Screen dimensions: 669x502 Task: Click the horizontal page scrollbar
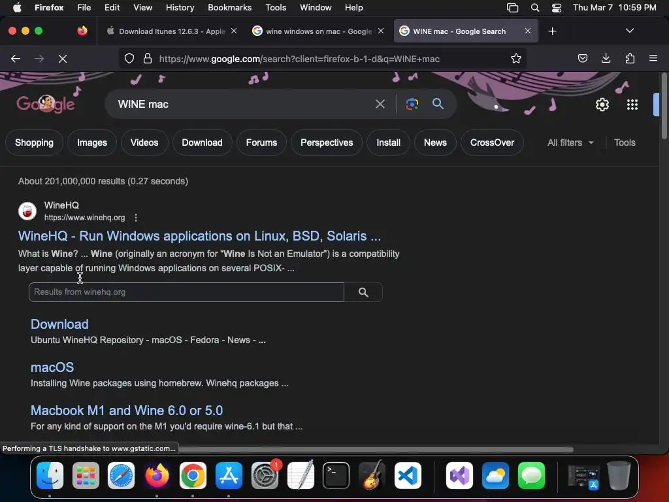(376, 450)
